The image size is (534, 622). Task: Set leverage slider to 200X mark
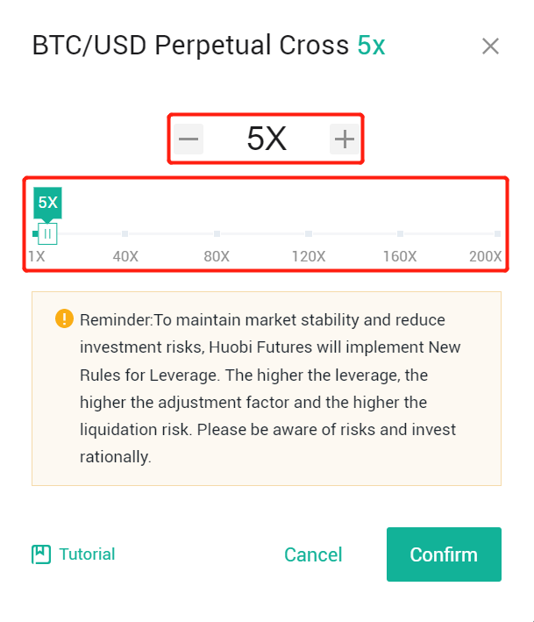tap(497, 233)
